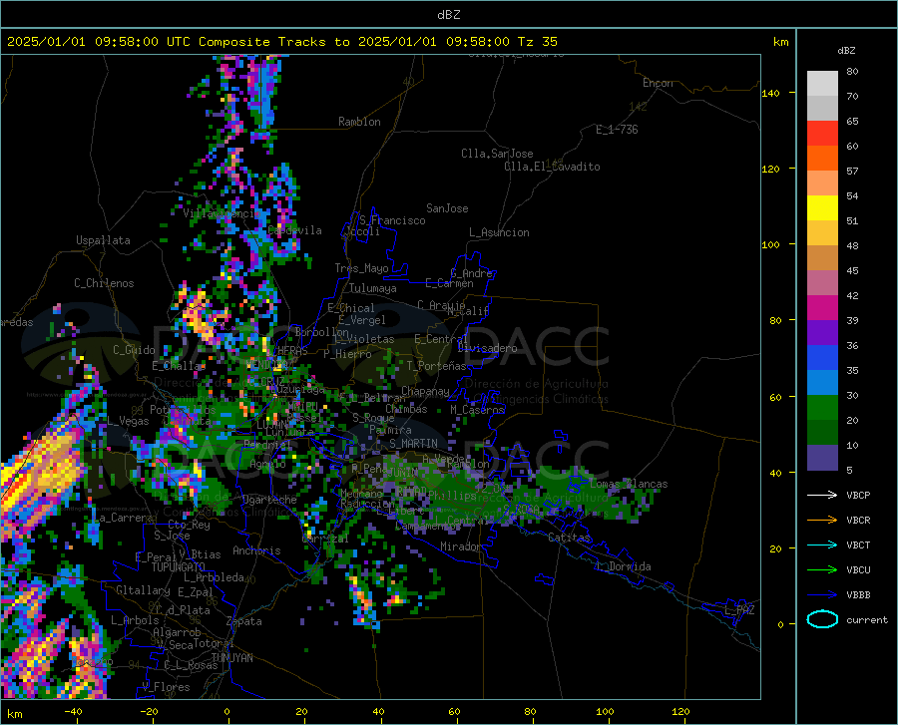Click the TUPUNGATO place label
Screen dimensions: 898x725
pyautogui.click(x=179, y=567)
